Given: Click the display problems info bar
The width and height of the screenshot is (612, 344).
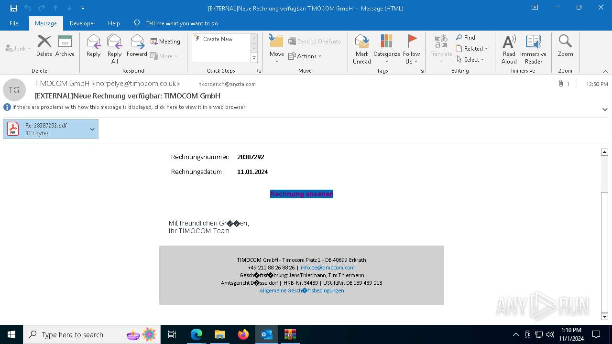Looking at the screenshot, I should tap(130, 107).
